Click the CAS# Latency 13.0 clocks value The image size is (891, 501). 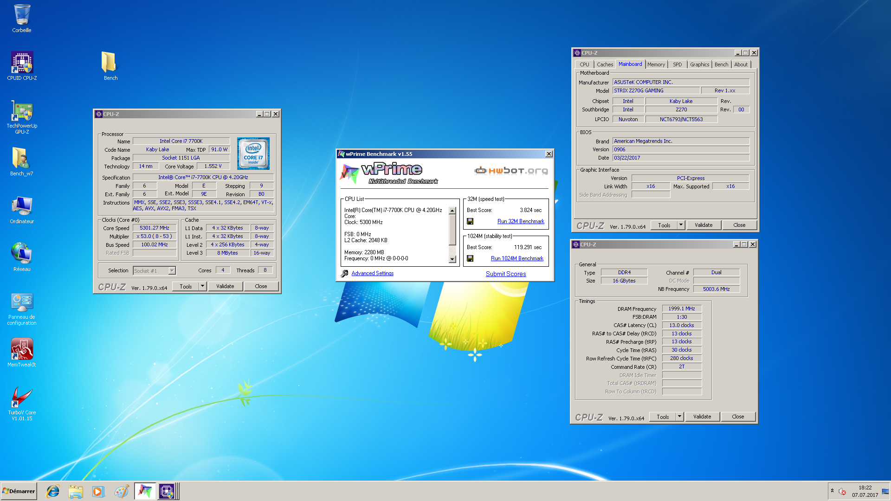[682, 325]
